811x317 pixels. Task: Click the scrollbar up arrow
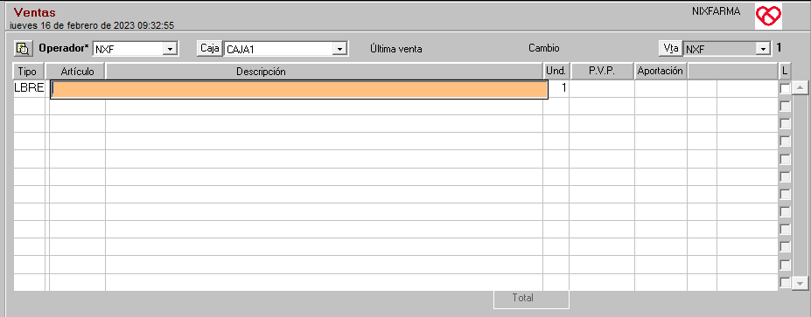click(x=801, y=88)
